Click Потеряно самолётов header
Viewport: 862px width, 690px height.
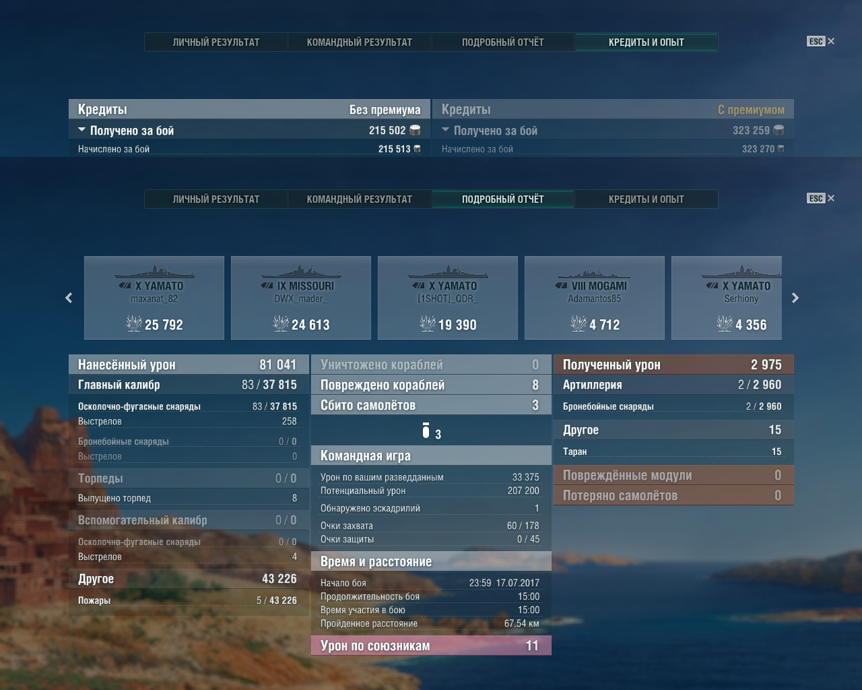click(x=673, y=495)
